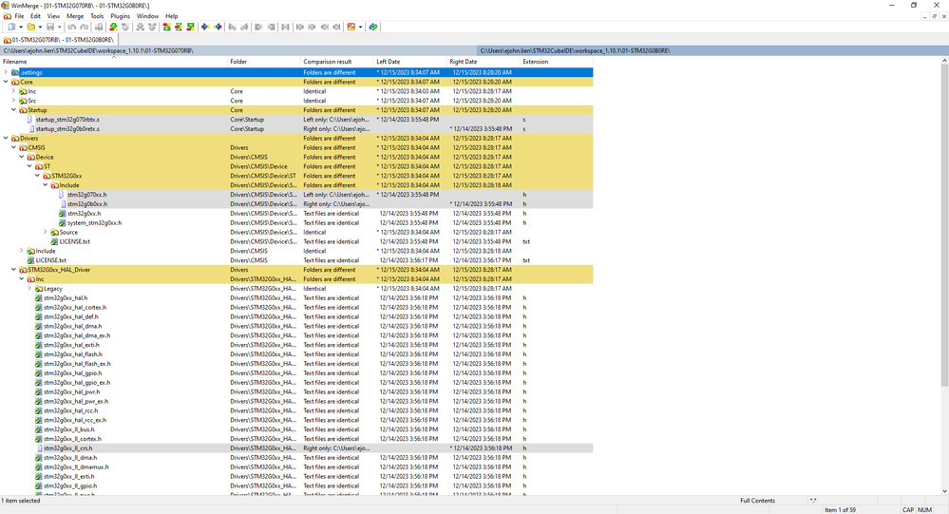The width and height of the screenshot is (949, 514).
Task: Click the Open folder toolbar icon
Action: tap(30, 27)
